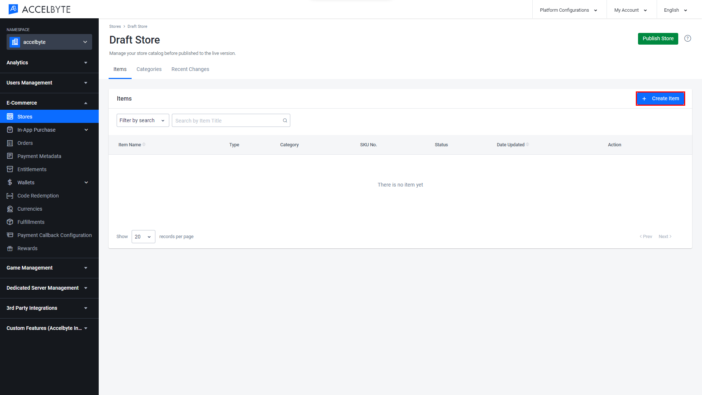Open Filter by search dropdown

pos(143,120)
